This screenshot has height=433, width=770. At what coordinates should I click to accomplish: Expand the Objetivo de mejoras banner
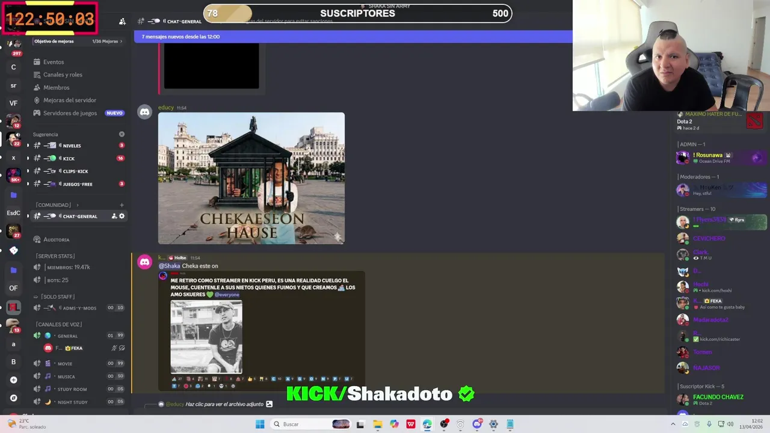click(78, 41)
